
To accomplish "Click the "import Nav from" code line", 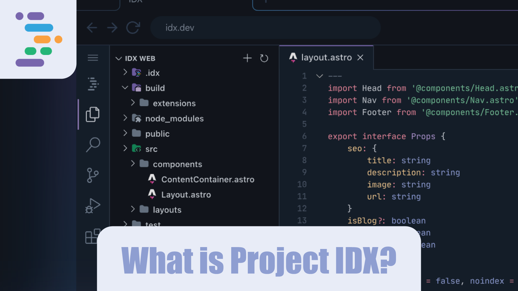I will pyautogui.click(x=422, y=100).
